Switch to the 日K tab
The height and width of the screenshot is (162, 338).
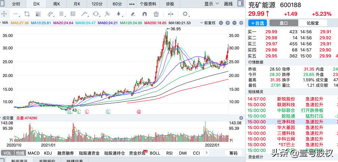[x=36, y=4]
